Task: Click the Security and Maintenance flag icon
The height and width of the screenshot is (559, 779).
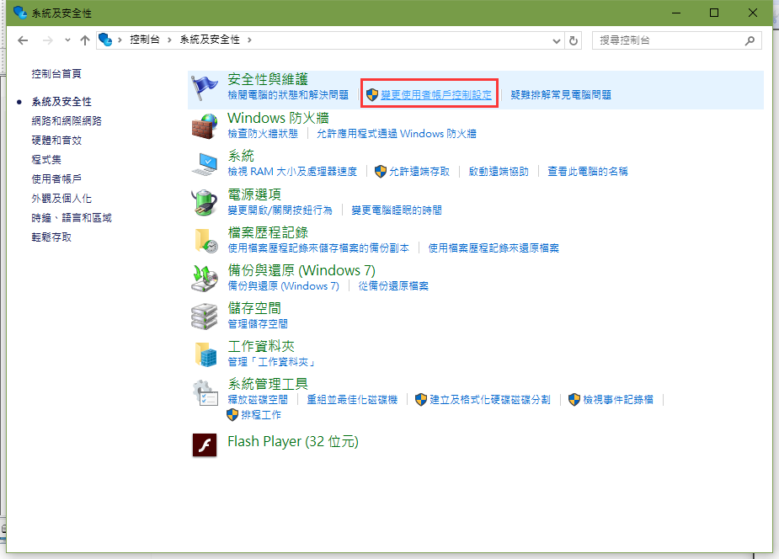Action: [205, 88]
